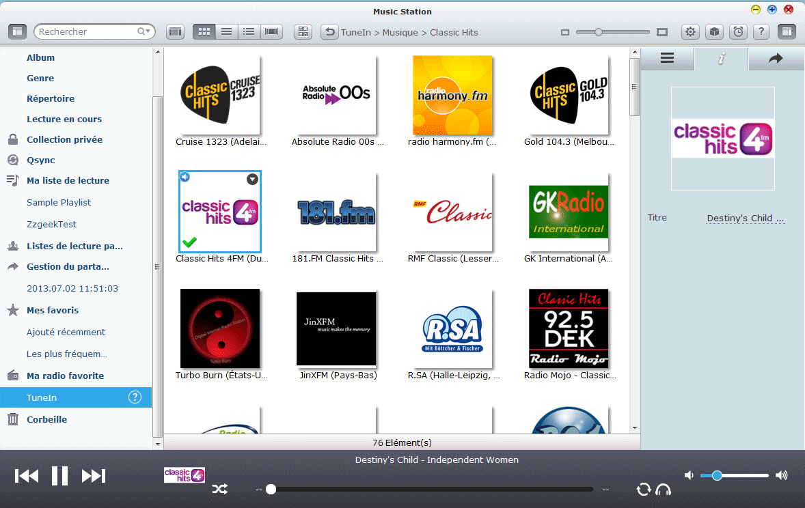Select Absolute Radio 00s station
The image size is (805, 508).
(336, 96)
